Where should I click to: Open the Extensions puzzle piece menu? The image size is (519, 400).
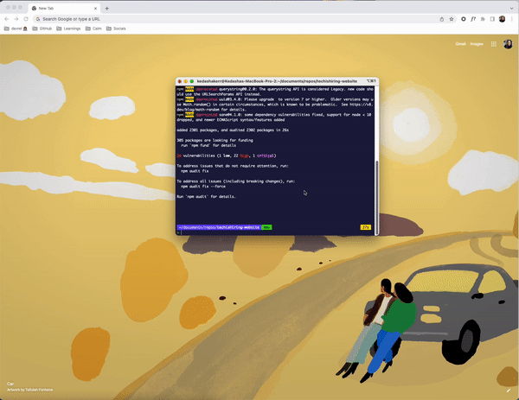[483, 19]
